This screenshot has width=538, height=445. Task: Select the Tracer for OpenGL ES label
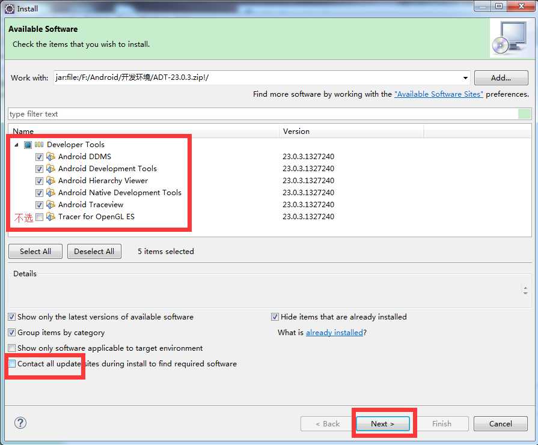[x=96, y=217]
